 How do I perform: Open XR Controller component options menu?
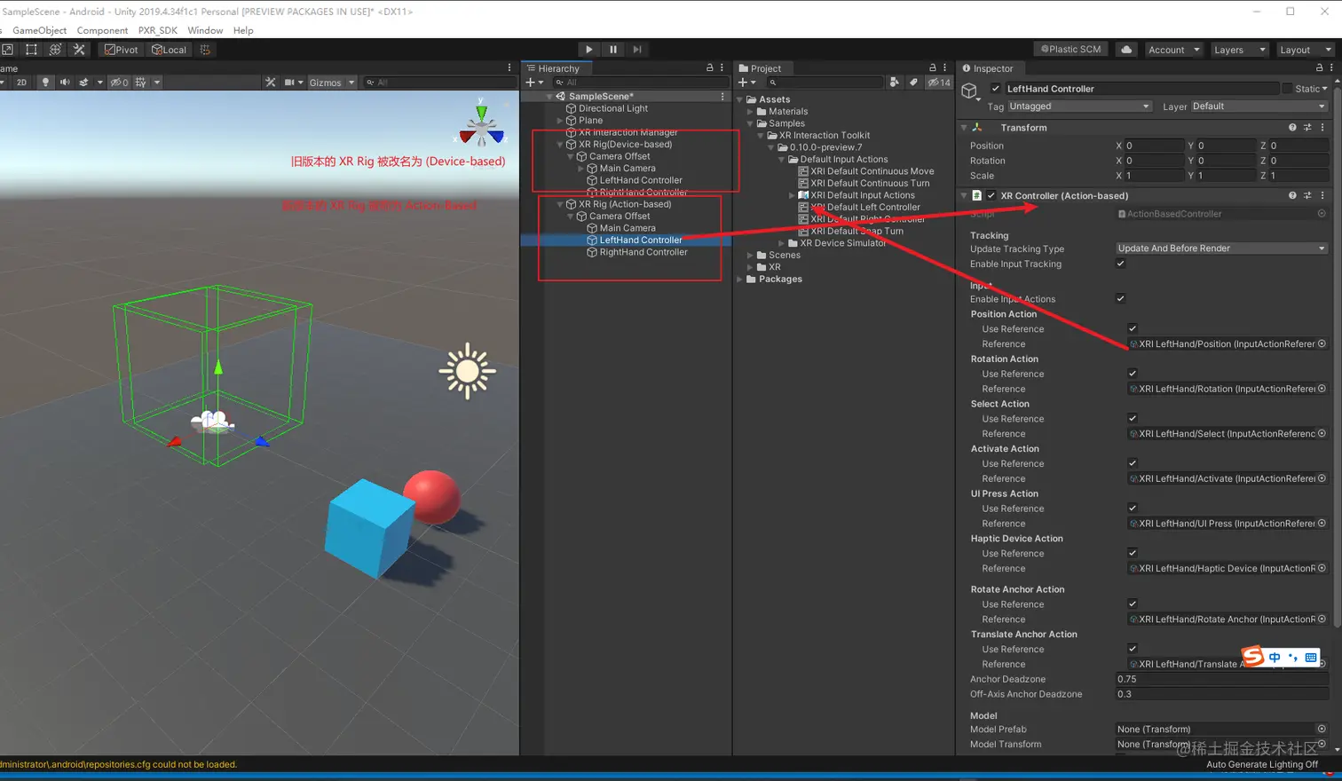pos(1322,195)
